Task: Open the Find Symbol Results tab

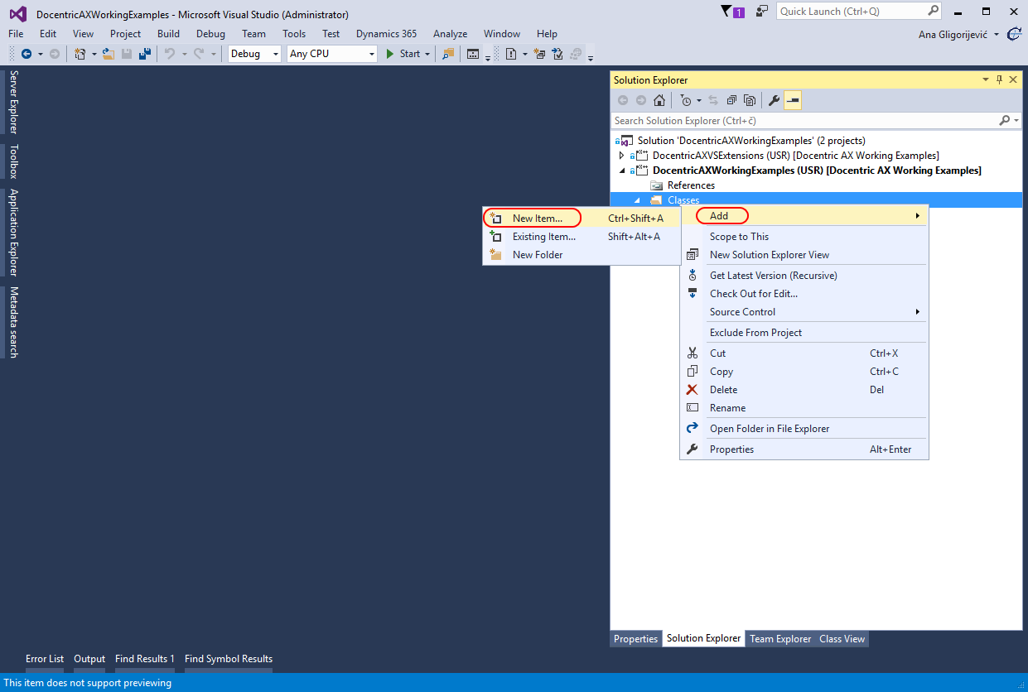Action: pos(229,659)
